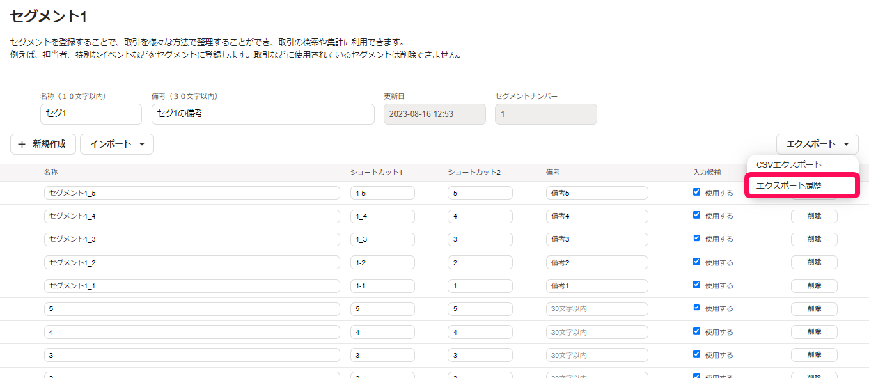Delete the セグメント1_3 row with 削除
The width and height of the screenshot is (869, 378).
[814, 239]
